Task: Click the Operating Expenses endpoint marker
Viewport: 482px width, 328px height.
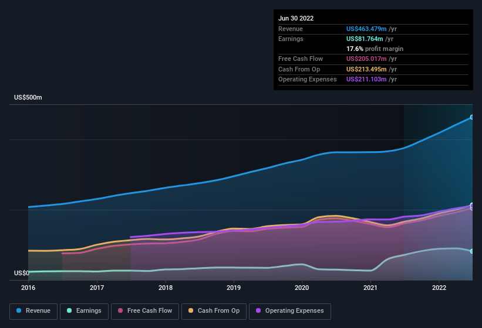Action: point(472,205)
